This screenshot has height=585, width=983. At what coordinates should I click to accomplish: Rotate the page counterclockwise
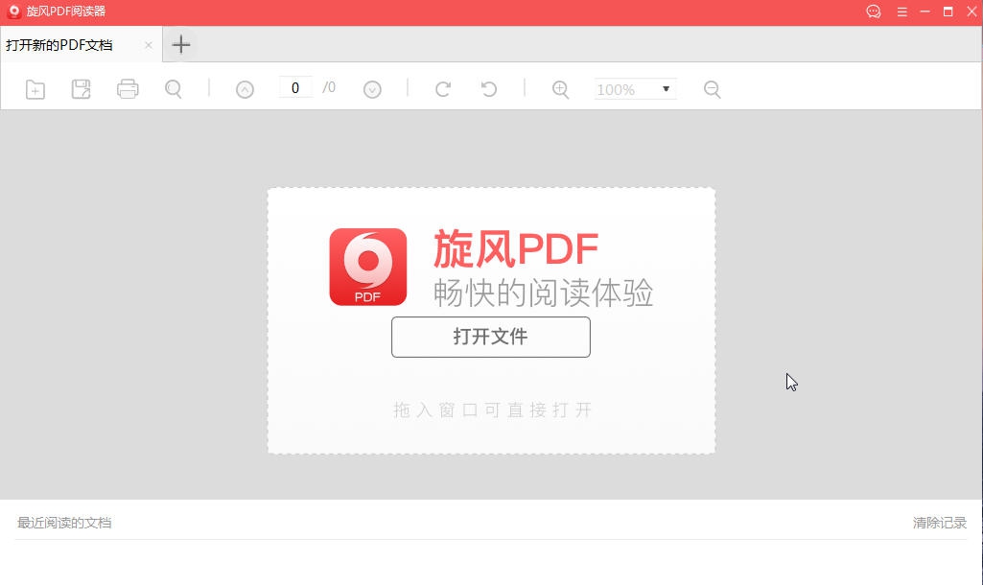(489, 88)
